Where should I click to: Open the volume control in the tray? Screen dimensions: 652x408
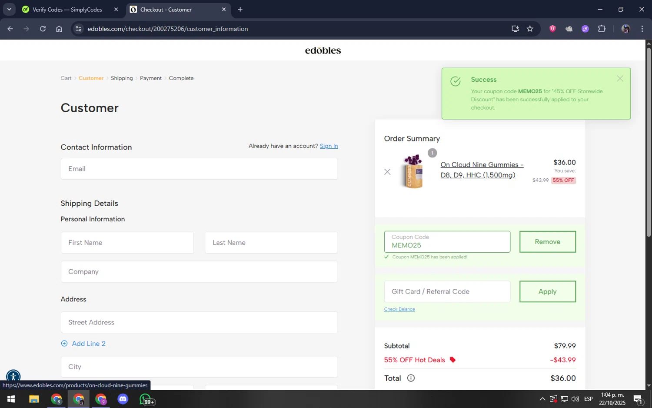(x=575, y=399)
